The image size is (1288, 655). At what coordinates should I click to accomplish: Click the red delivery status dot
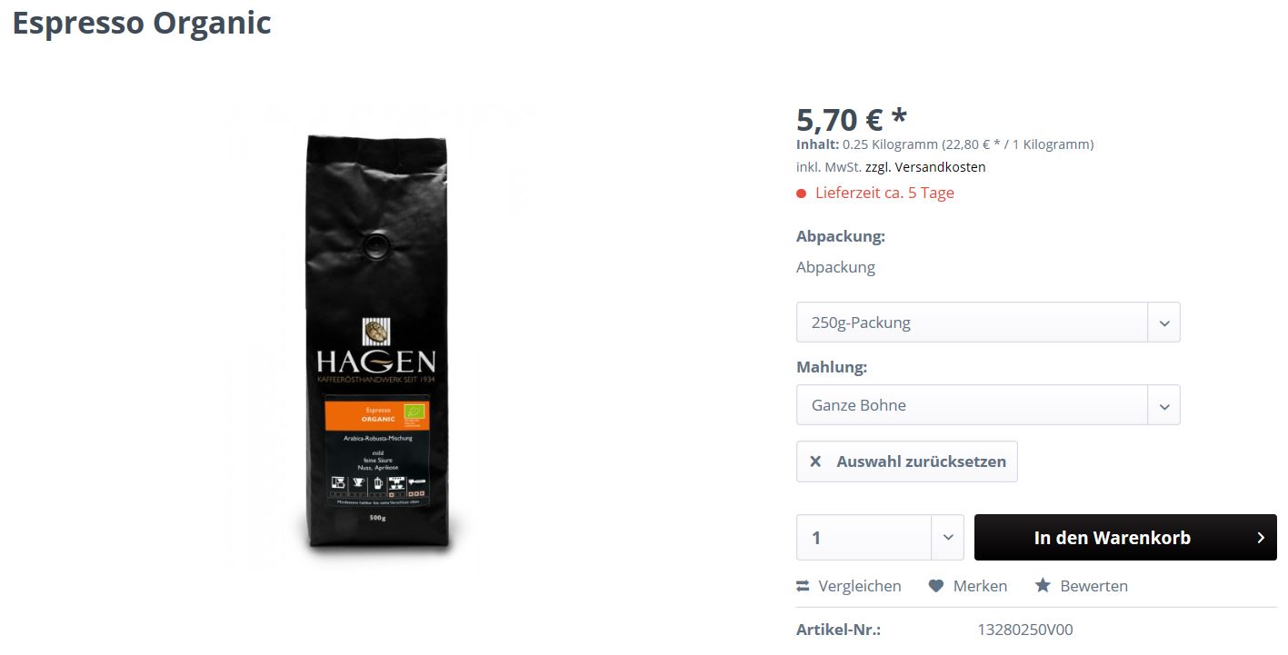click(x=802, y=194)
